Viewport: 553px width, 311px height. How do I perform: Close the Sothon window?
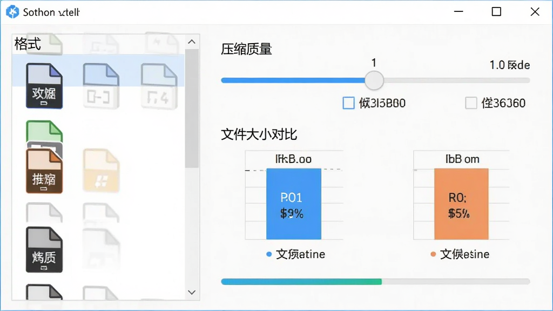coord(535,12)
